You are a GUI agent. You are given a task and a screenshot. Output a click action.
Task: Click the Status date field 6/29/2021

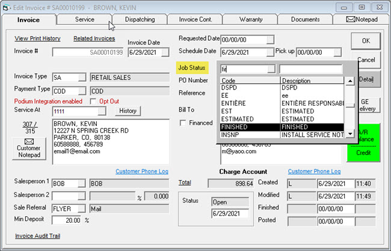tap(230, 214)
